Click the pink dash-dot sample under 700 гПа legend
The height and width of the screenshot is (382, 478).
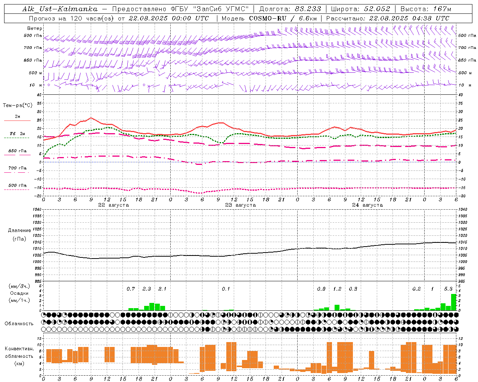click(17, 172)
